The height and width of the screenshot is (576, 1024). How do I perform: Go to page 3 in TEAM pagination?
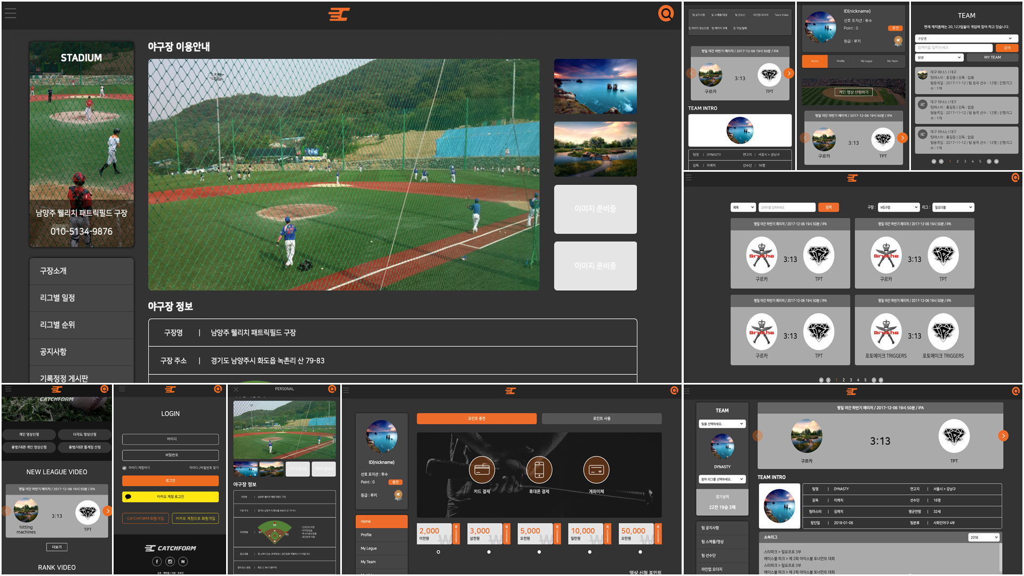(965, 161)
